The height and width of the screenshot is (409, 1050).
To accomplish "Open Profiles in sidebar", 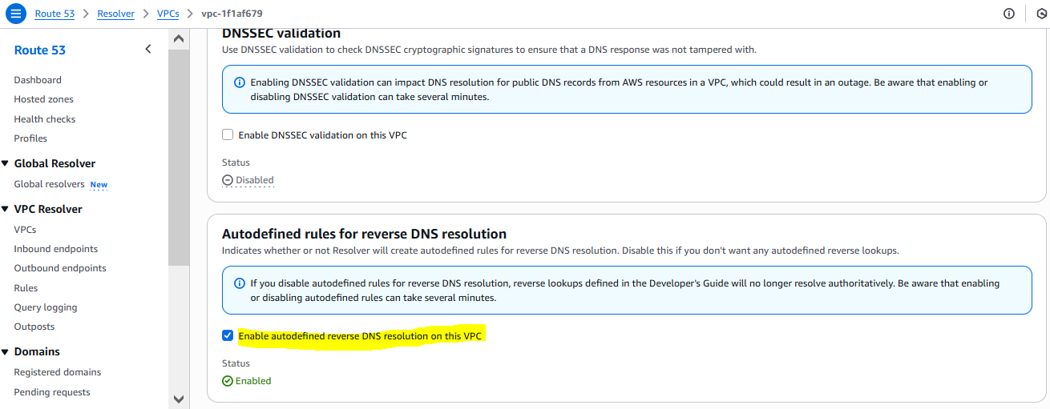I will coord(30,138).
